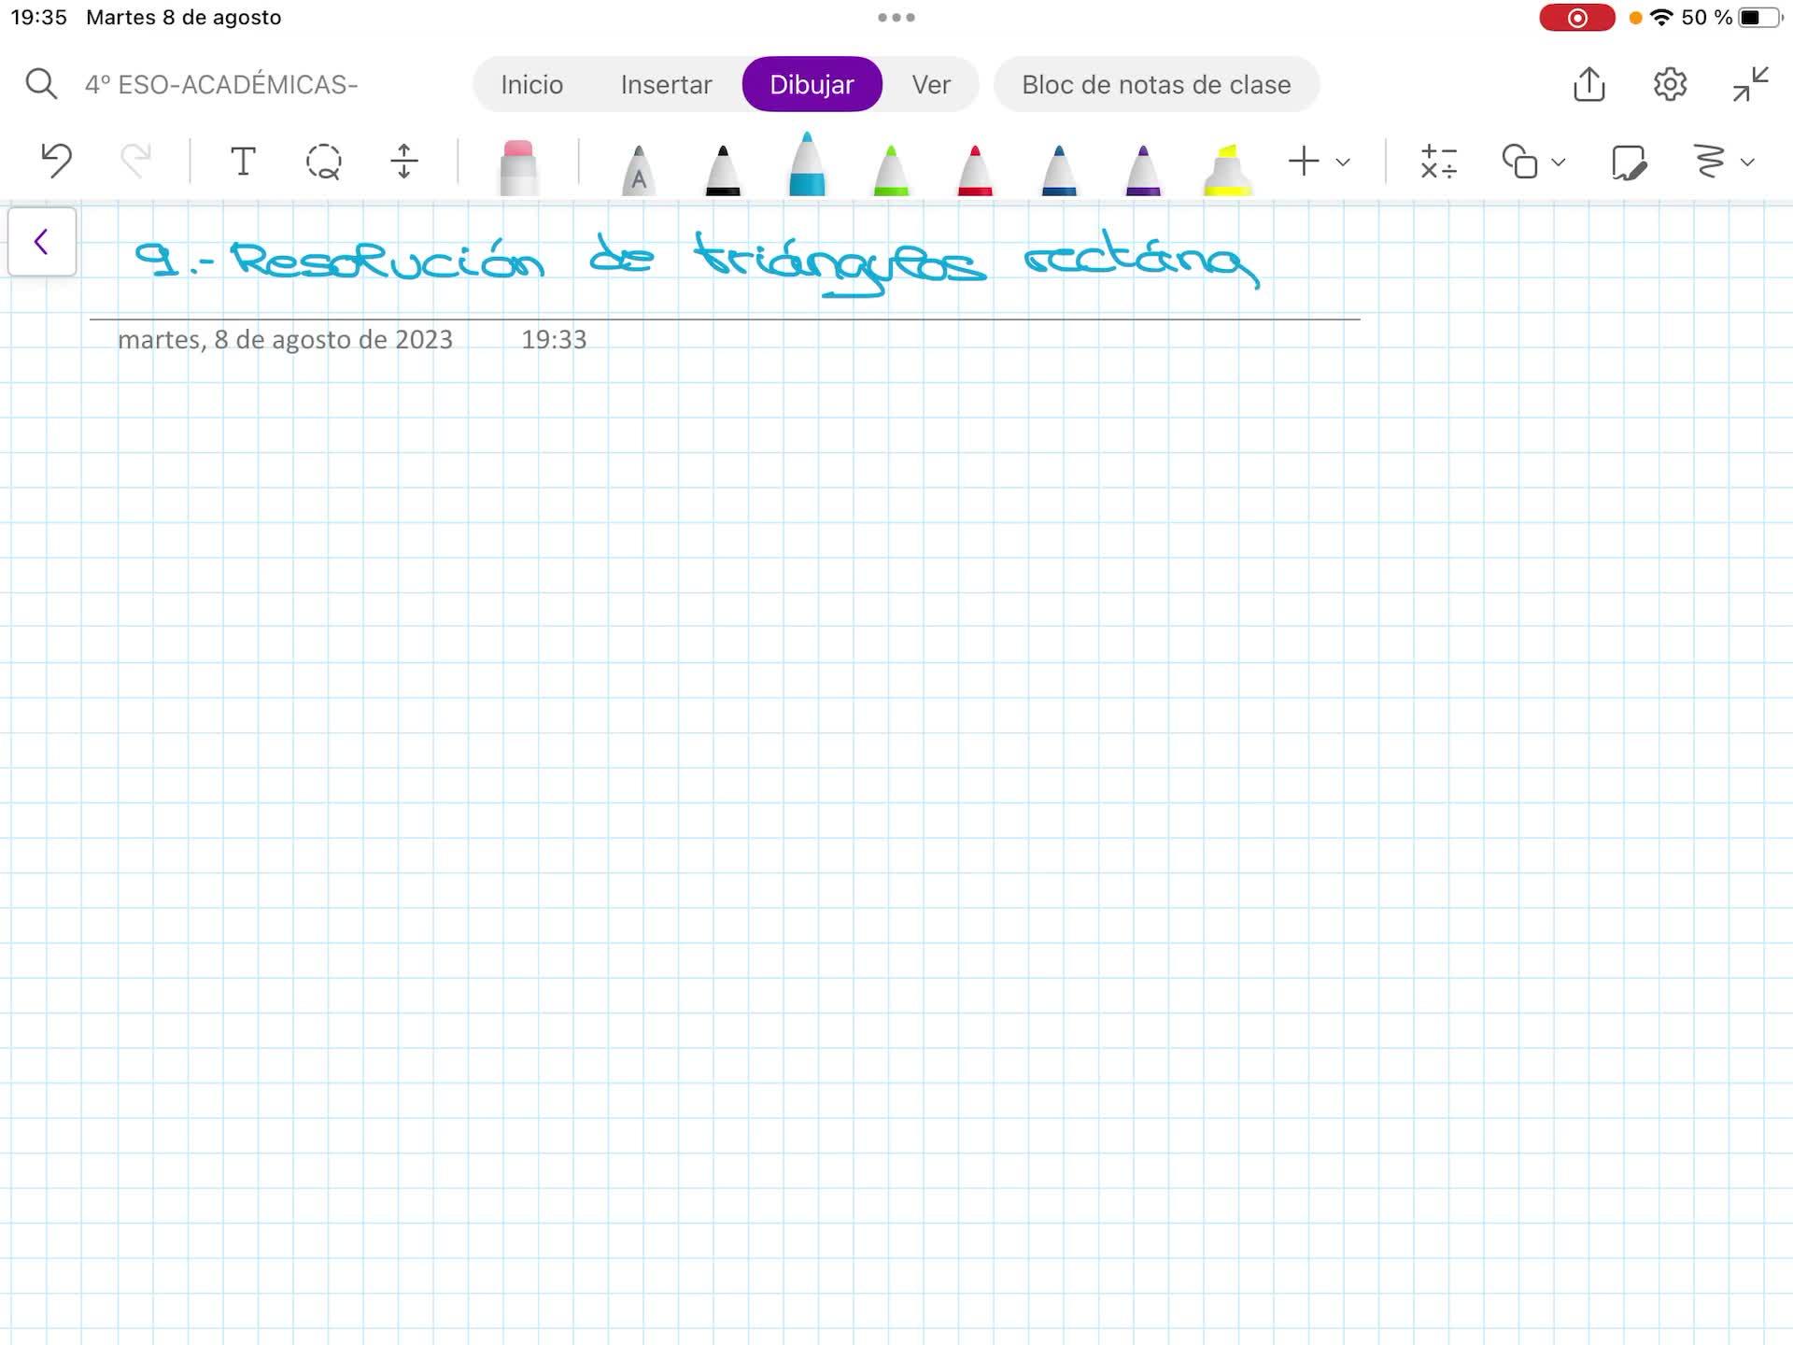Expand the Shapes dropdown chevron
Viewport: 1793px width, 1345px height.
pos(1559,163)
